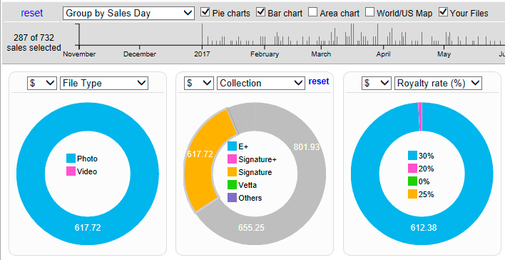This screenshot has height=260, width=505.
Task: Open the File Type category dropdown
Action: (x=104, y=84)
